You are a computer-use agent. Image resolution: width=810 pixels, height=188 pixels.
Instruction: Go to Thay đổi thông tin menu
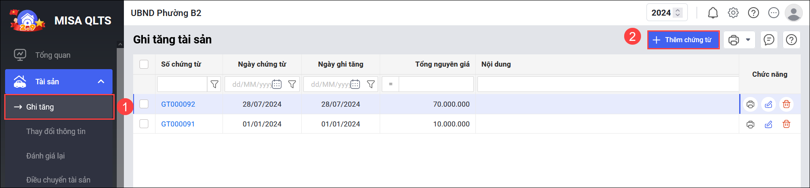point(56,132)
